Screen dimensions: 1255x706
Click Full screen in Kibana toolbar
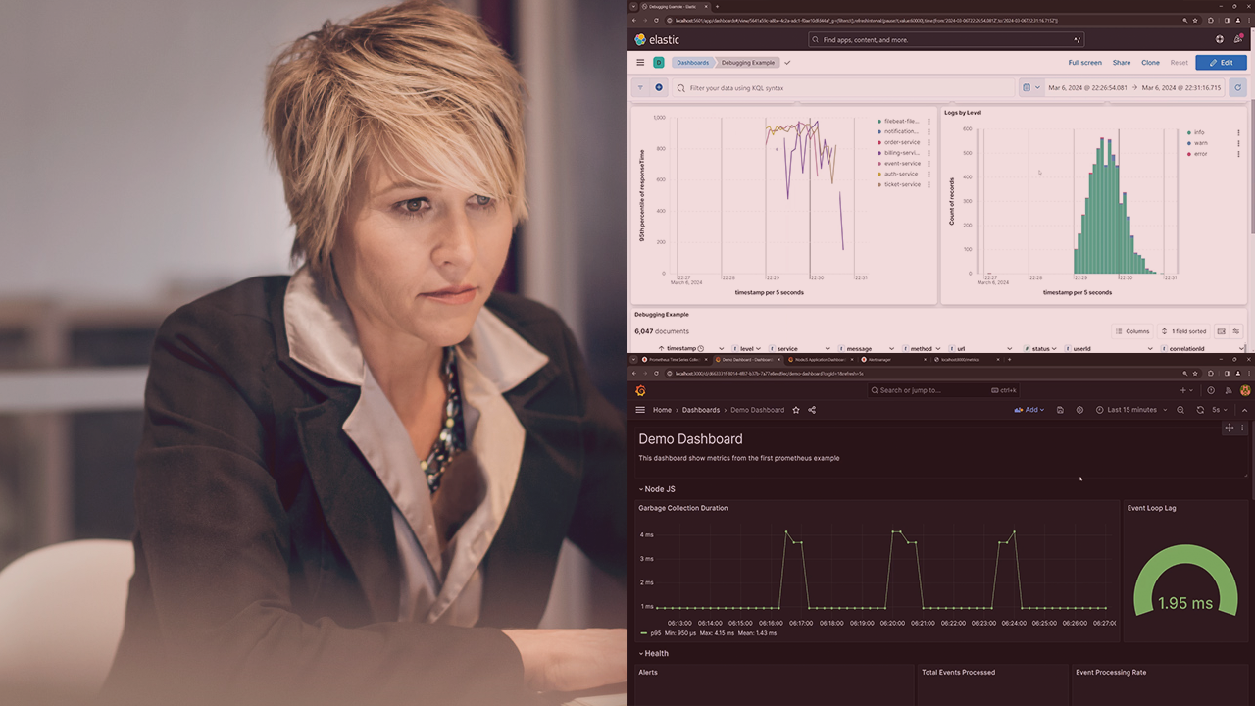coord(1084,63)
